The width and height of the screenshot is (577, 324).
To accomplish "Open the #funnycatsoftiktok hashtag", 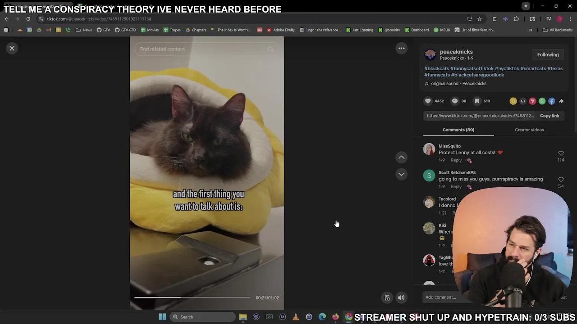I will point(472,68).
